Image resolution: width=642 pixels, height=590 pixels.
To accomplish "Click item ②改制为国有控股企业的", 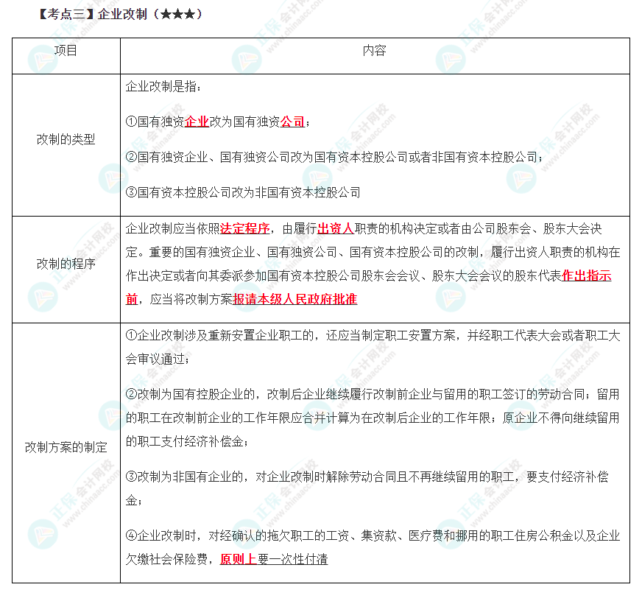I will click(x=373, y=395).
